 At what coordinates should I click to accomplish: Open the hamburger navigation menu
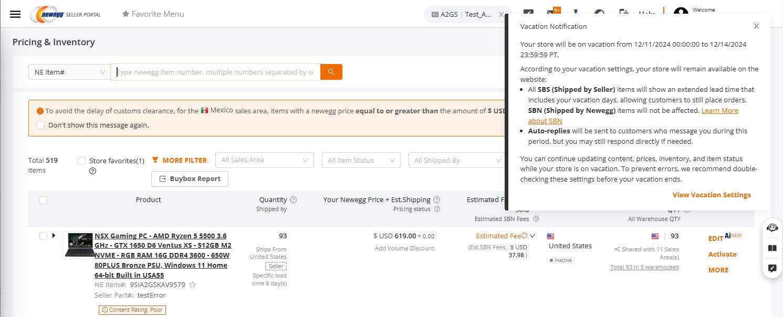15,14
